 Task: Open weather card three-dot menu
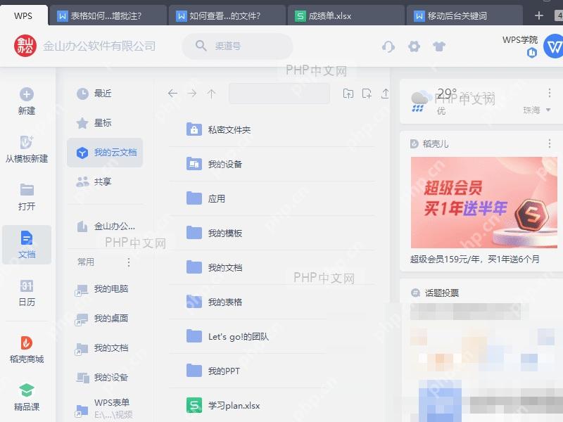(x=550, y=93)
